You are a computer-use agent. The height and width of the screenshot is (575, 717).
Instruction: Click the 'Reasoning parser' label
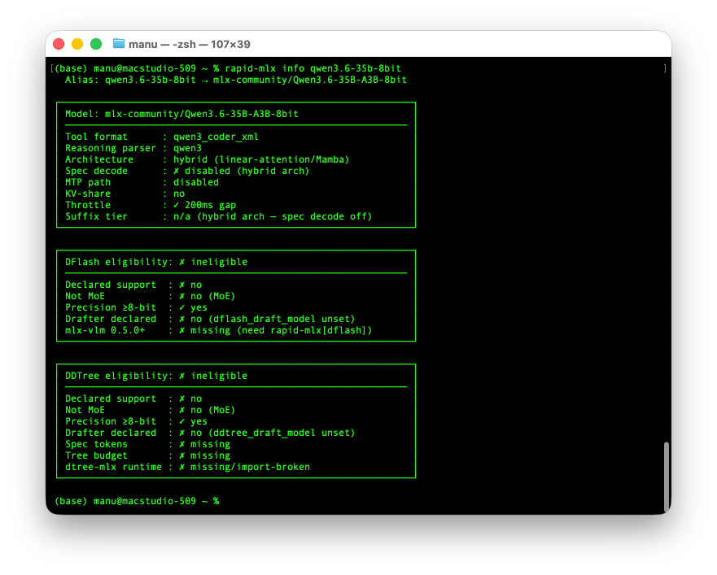pyautogui.click(x=110, y=148)
